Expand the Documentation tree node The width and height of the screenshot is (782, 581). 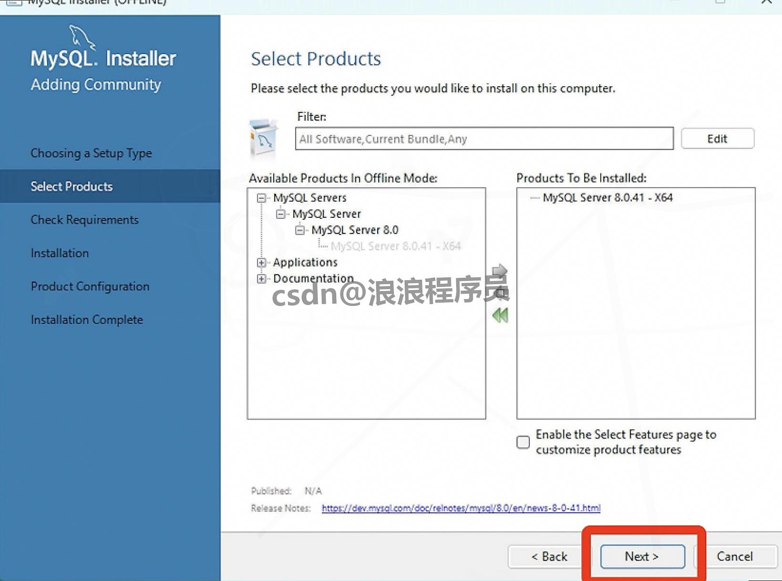(261, 279)
